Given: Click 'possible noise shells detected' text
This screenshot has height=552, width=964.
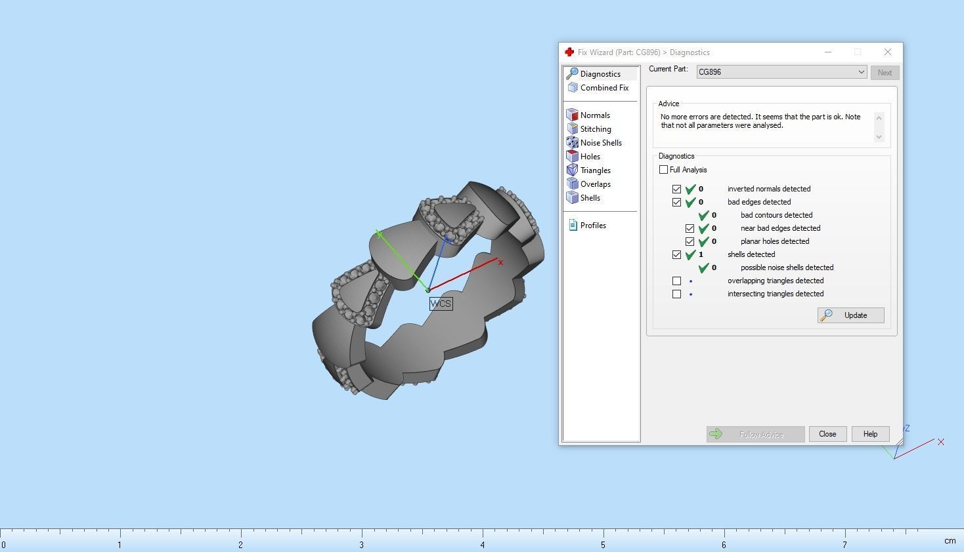Looking at the screenshot, I should [787, 267].
